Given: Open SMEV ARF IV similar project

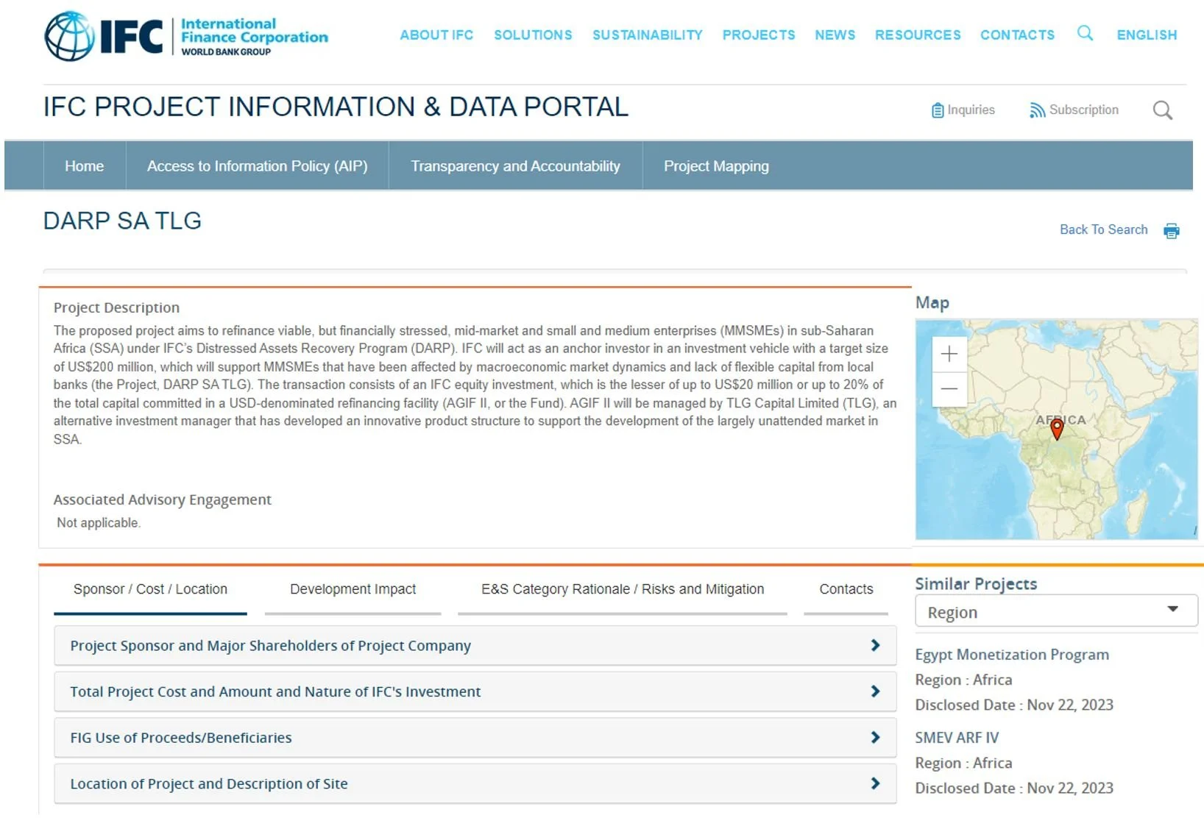Looking at the screenshot, I should (957, 738).
